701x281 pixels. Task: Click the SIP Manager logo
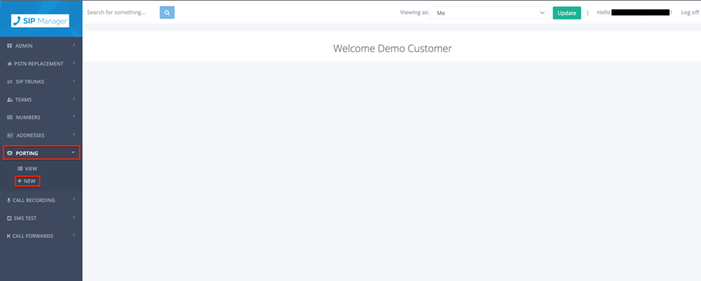(40, 21)
